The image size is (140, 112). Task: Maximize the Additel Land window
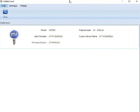129,1
